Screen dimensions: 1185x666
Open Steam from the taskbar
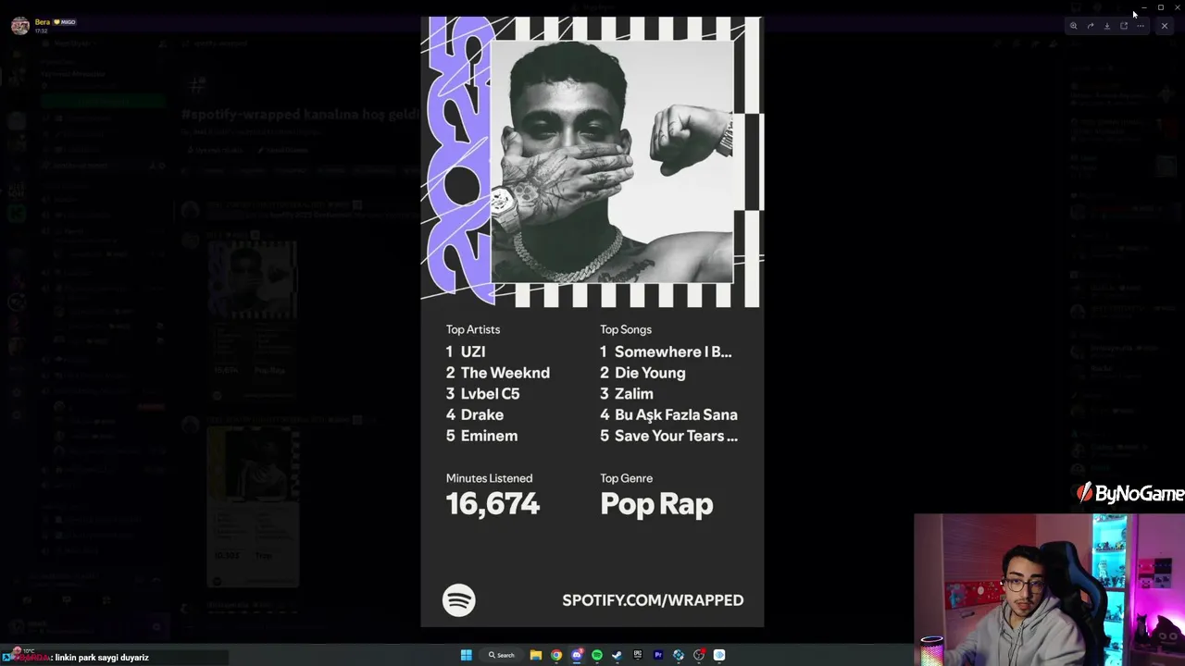(x=617, y=655)
